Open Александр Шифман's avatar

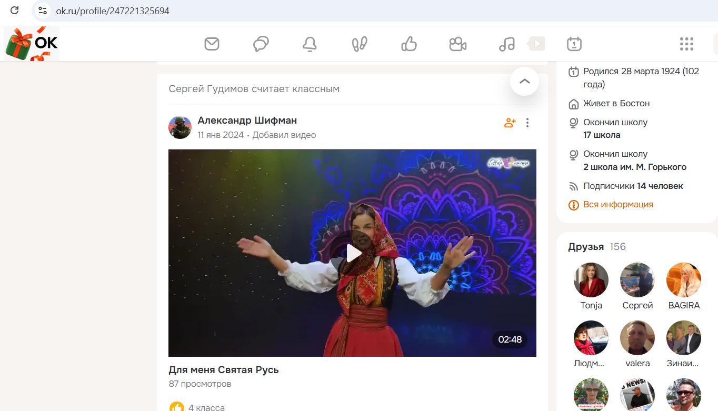[180, 127]
